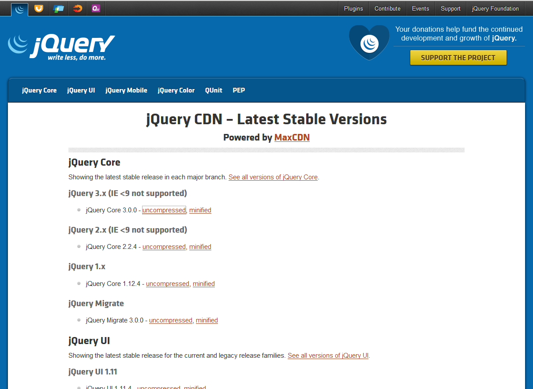Image resolution: width=533 pixels, height=389 pixels.
Task: Click the jQuery UI 1.11 heading
Action: [x=93, y=372]
